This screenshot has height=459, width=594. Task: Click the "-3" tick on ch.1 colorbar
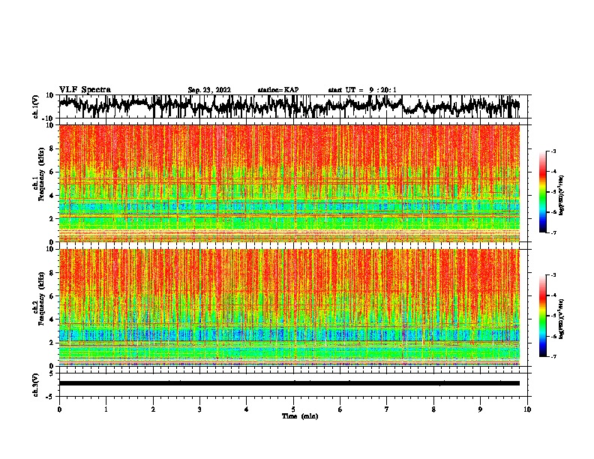pos(553,151)
